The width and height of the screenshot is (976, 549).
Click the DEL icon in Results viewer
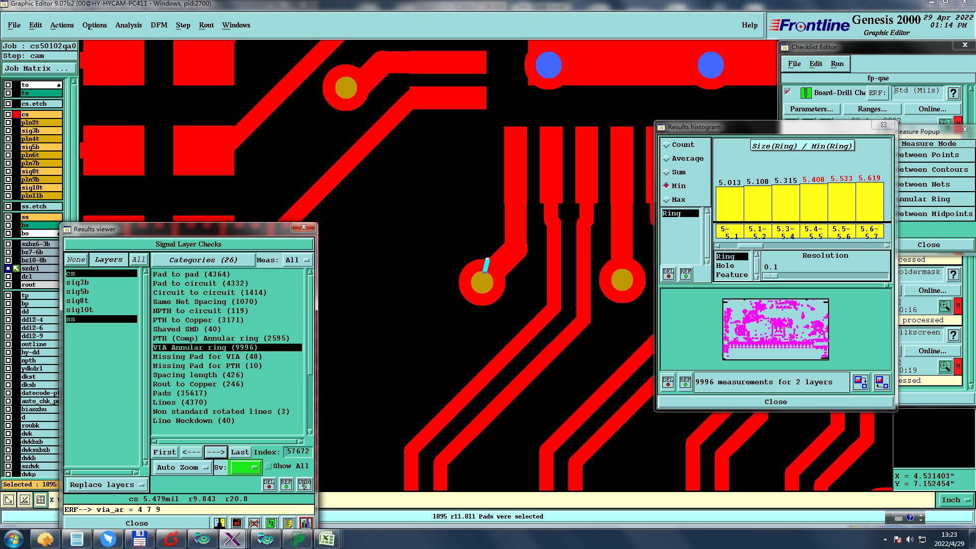point(269,484)
